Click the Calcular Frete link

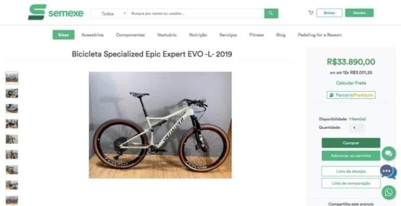351,83
